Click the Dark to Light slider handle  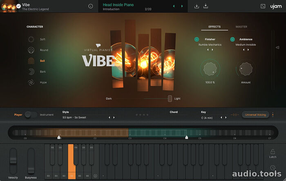(x=170, y=98)
